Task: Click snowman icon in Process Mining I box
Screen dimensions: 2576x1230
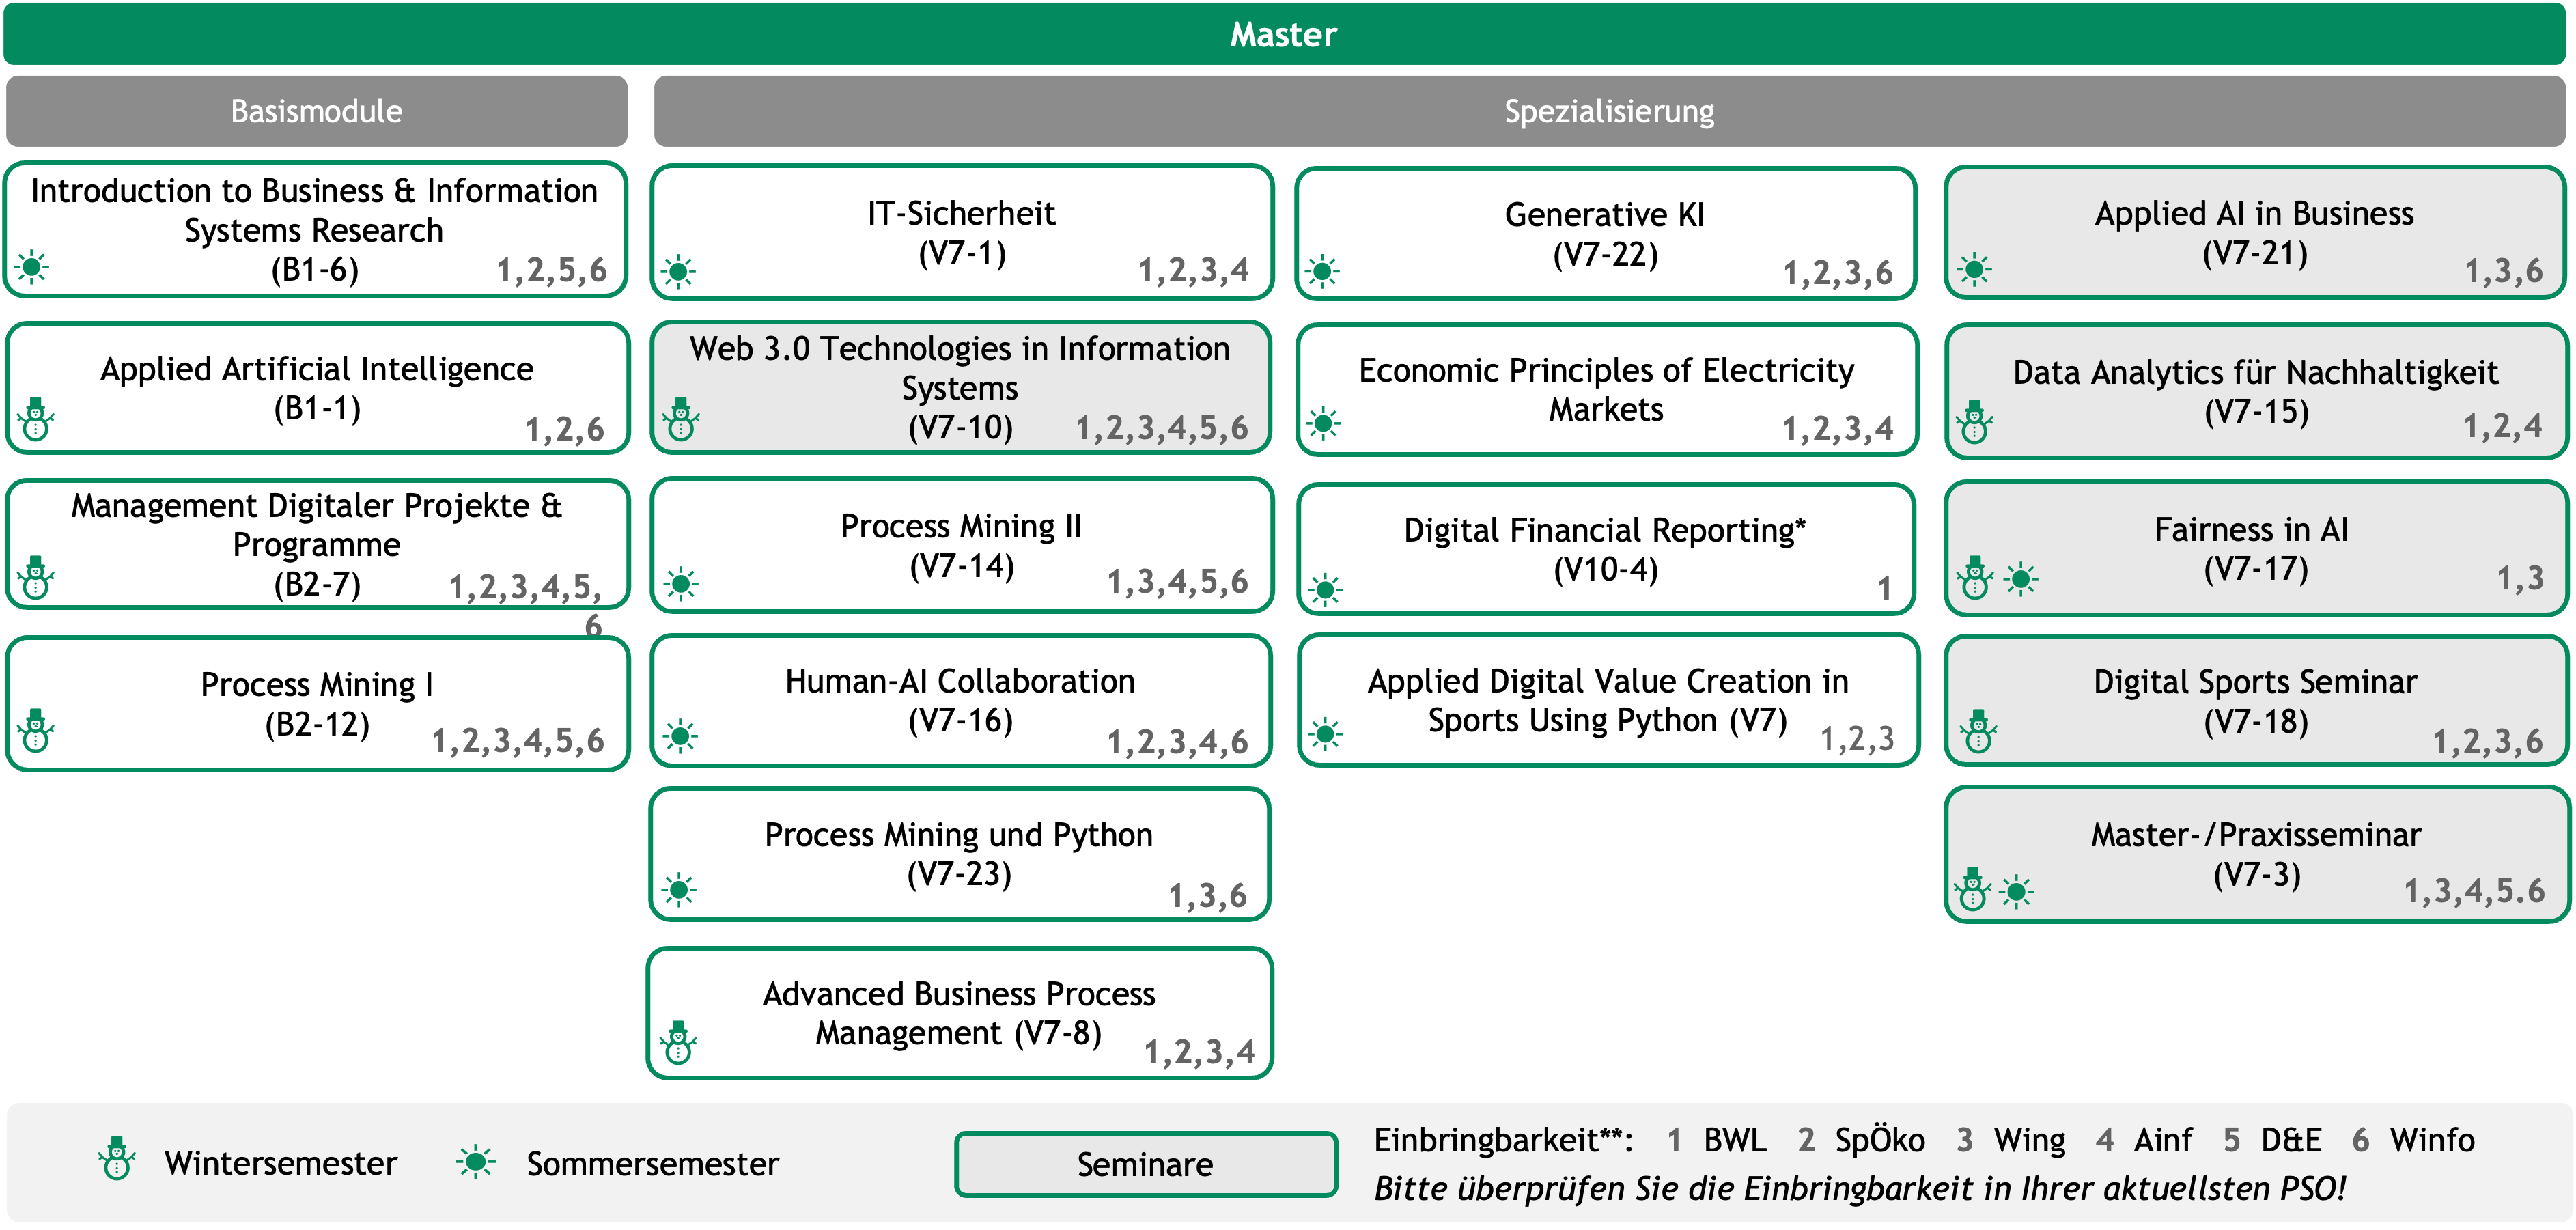Action: (37, 731)
